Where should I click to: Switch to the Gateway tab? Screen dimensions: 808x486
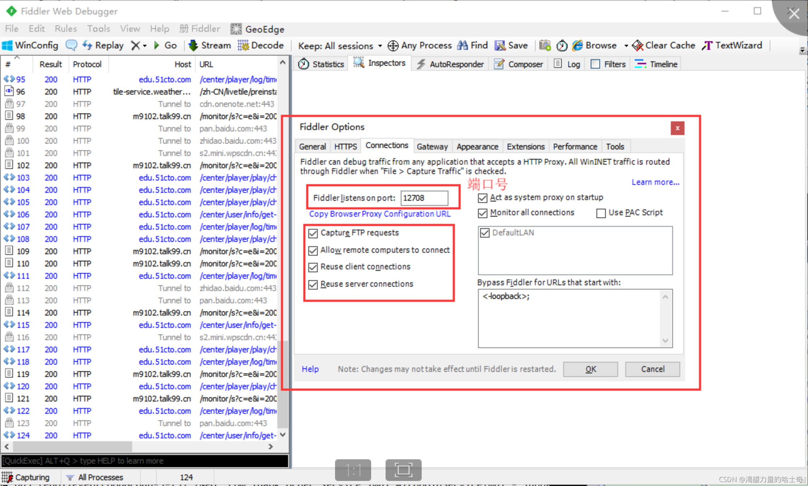pos(432,146)
